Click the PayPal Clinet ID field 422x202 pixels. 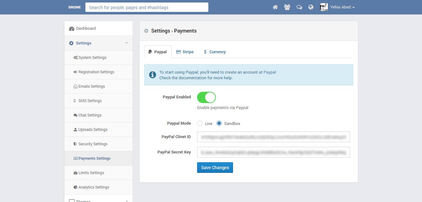tap(273, 137)
